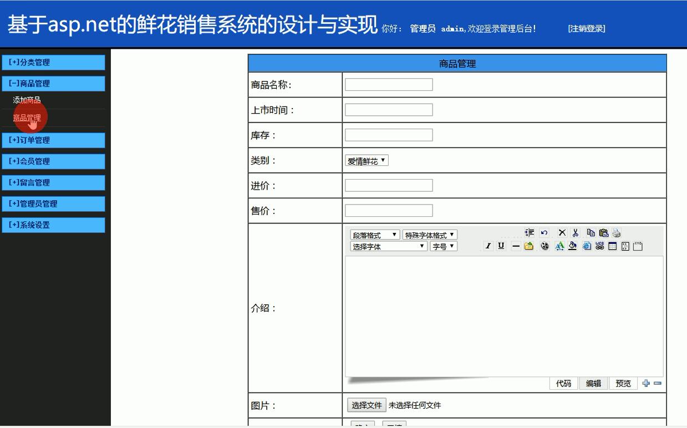Open 添加商品 in the sidebar
The image size is (687, 428).
(x=27, y=100)
